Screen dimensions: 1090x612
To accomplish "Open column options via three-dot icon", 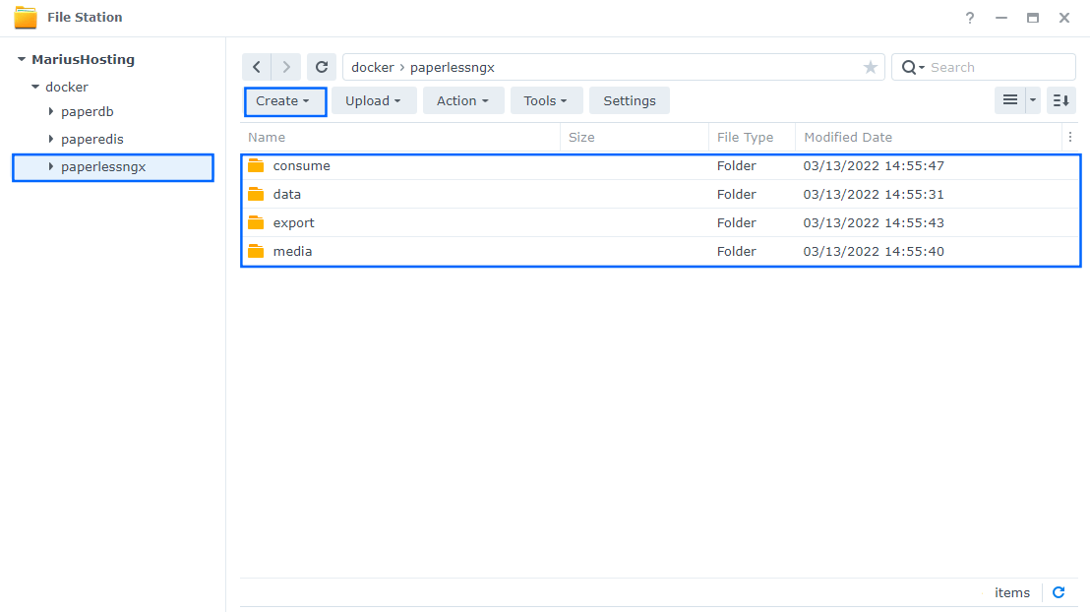I will (1070, 137).
